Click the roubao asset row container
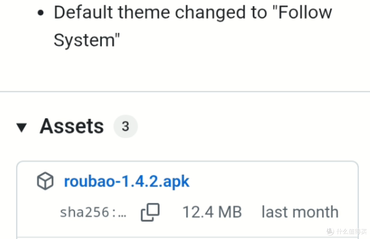Image resolution: width=370 pixels, height=239 pixels. click(188, 199)
